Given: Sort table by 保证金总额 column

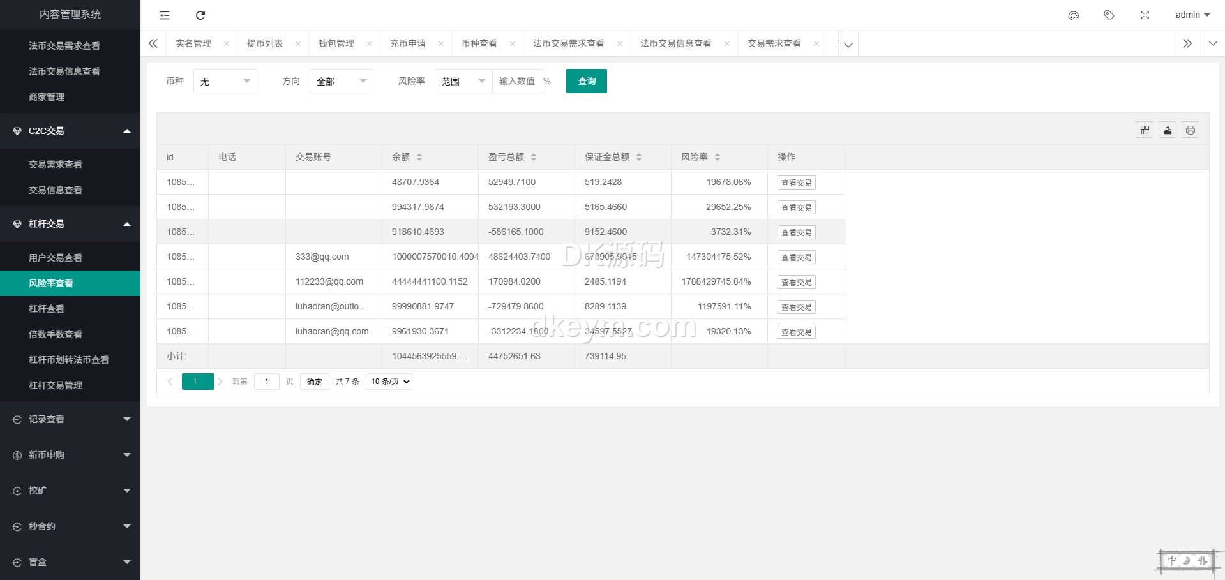Looking at the screenshot, I should click(x=639, y=157).
